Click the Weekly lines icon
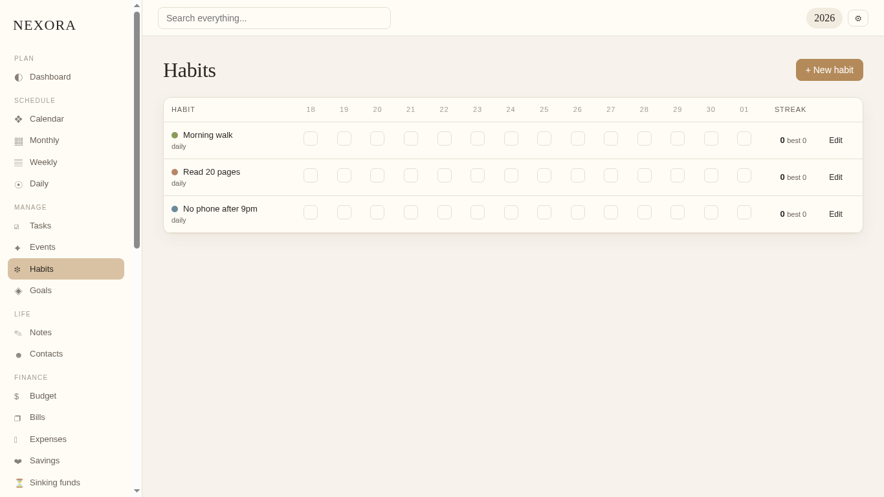 [18, 162]
